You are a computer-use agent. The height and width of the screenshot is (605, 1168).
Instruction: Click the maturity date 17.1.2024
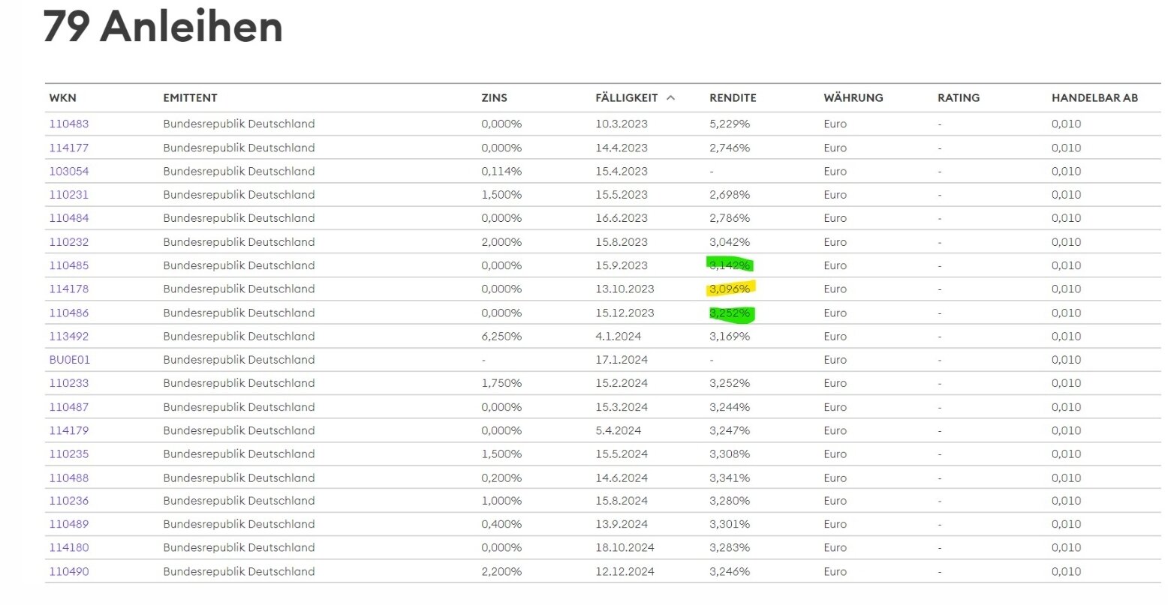[x=622, y=359]
